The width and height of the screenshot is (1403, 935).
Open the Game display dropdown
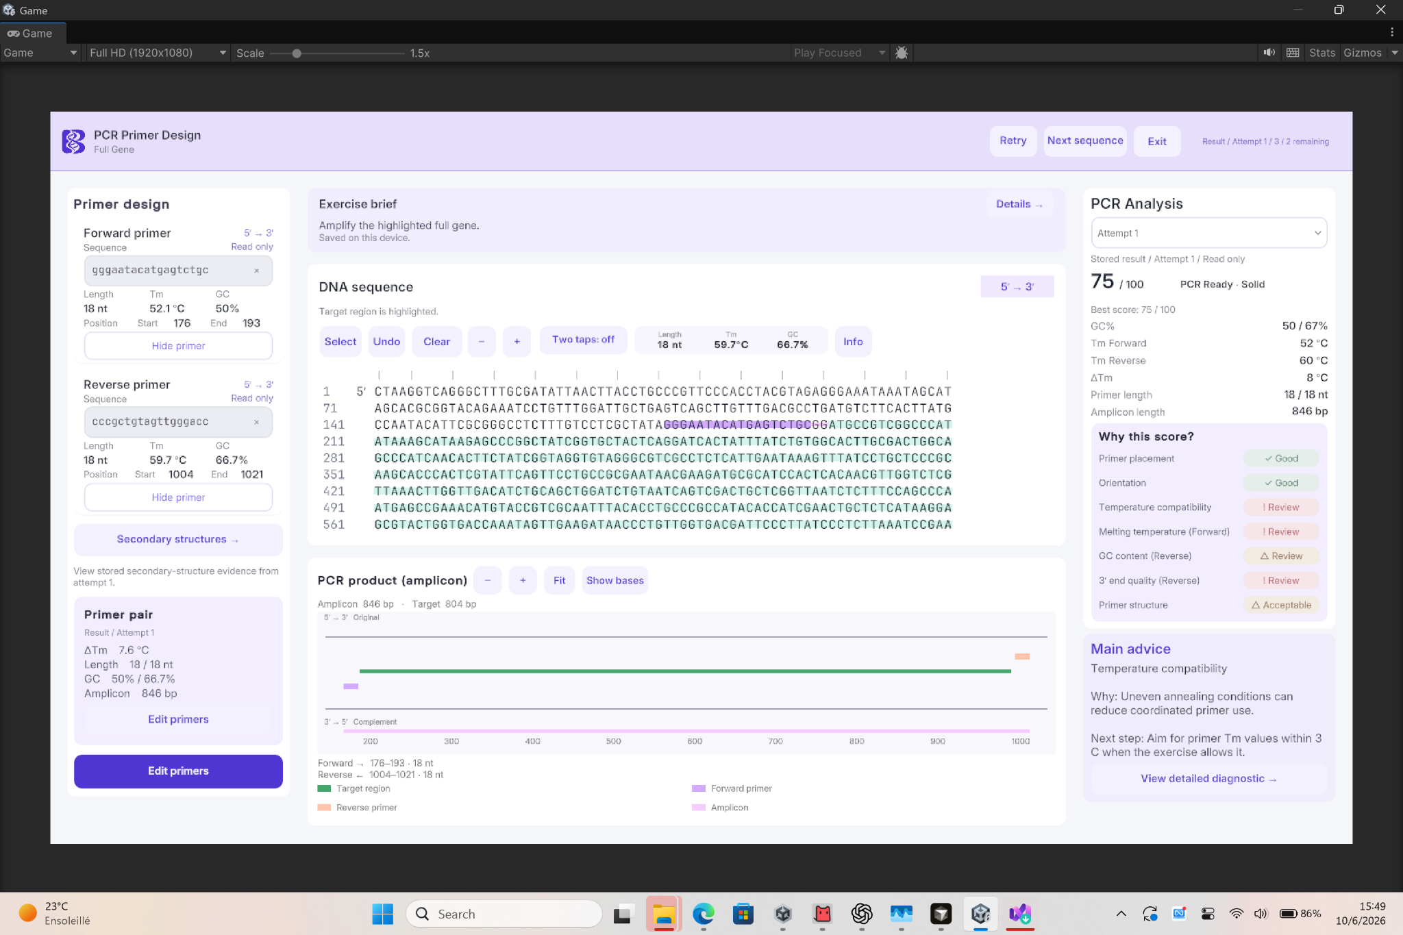[x=40, y=53]
